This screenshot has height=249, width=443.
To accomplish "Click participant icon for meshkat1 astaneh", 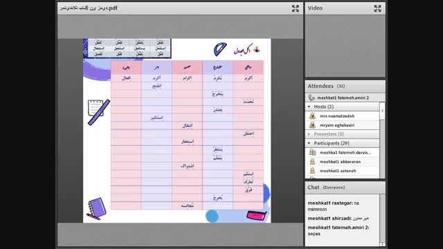I will (x=312, y=171).
